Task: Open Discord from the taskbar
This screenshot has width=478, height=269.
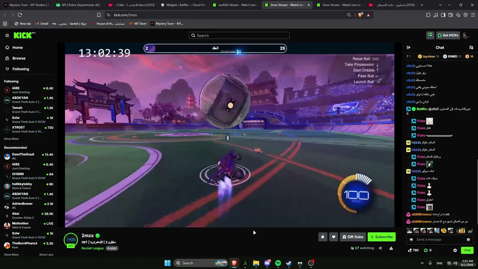Action: 267,263
